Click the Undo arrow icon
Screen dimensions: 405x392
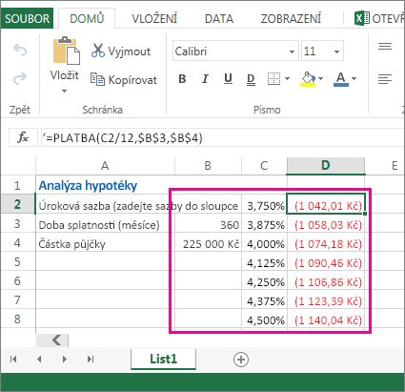click(x=20, y=51)
